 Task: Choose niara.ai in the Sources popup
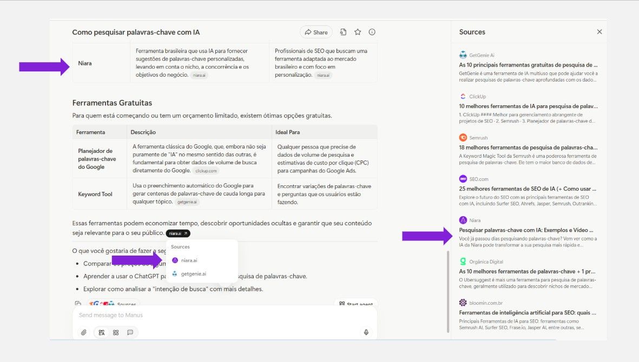(189, 260)
